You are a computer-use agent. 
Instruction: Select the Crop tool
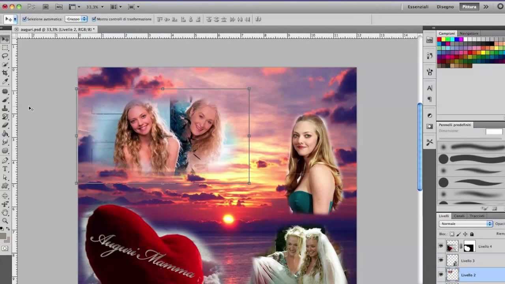tap(5, 73)
